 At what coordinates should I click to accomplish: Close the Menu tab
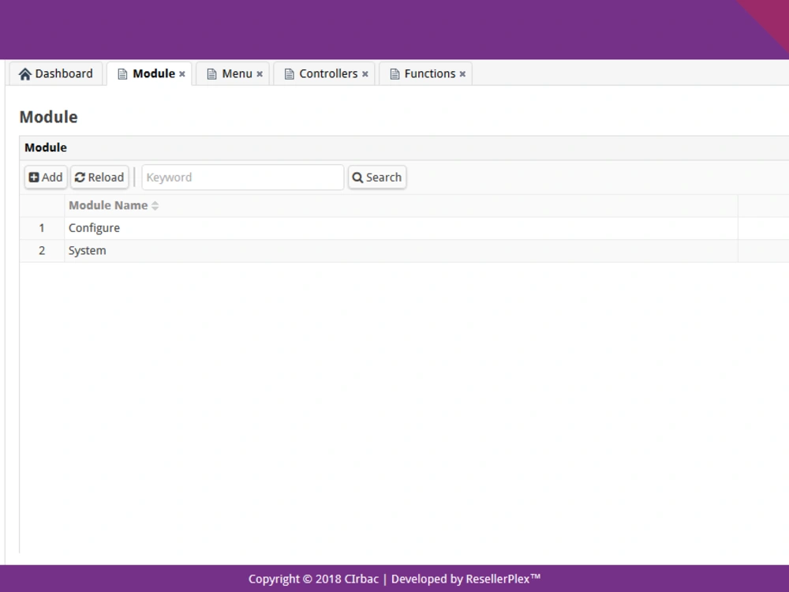(x=259, y=73)
